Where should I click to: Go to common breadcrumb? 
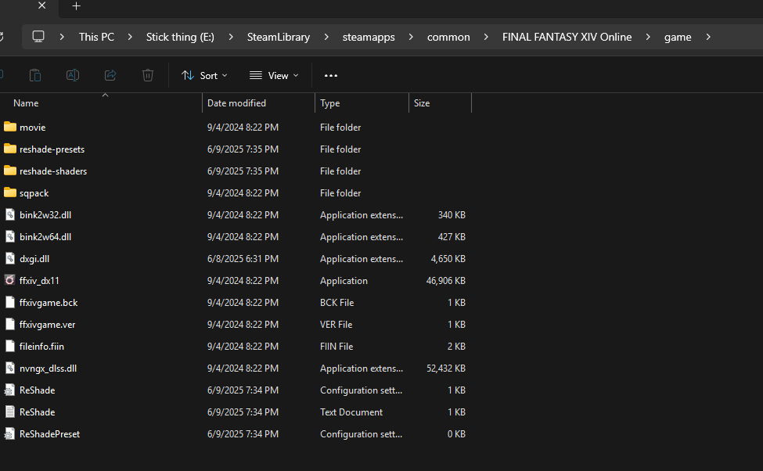[x=448, y=37]
